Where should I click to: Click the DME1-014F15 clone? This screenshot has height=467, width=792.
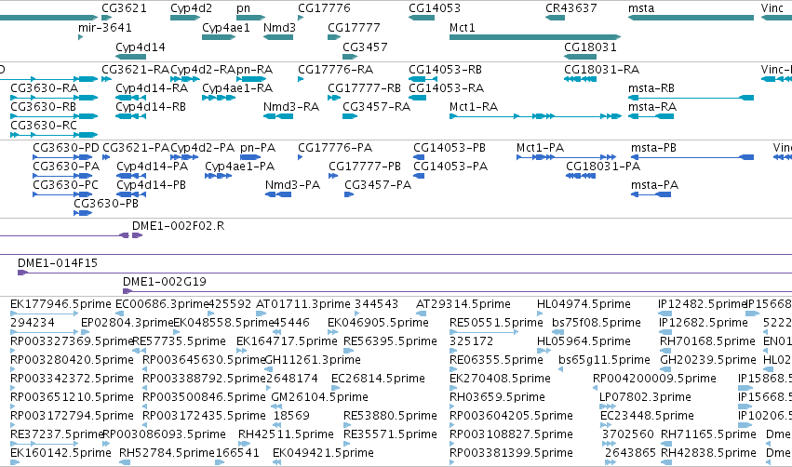tap(405, 273)
